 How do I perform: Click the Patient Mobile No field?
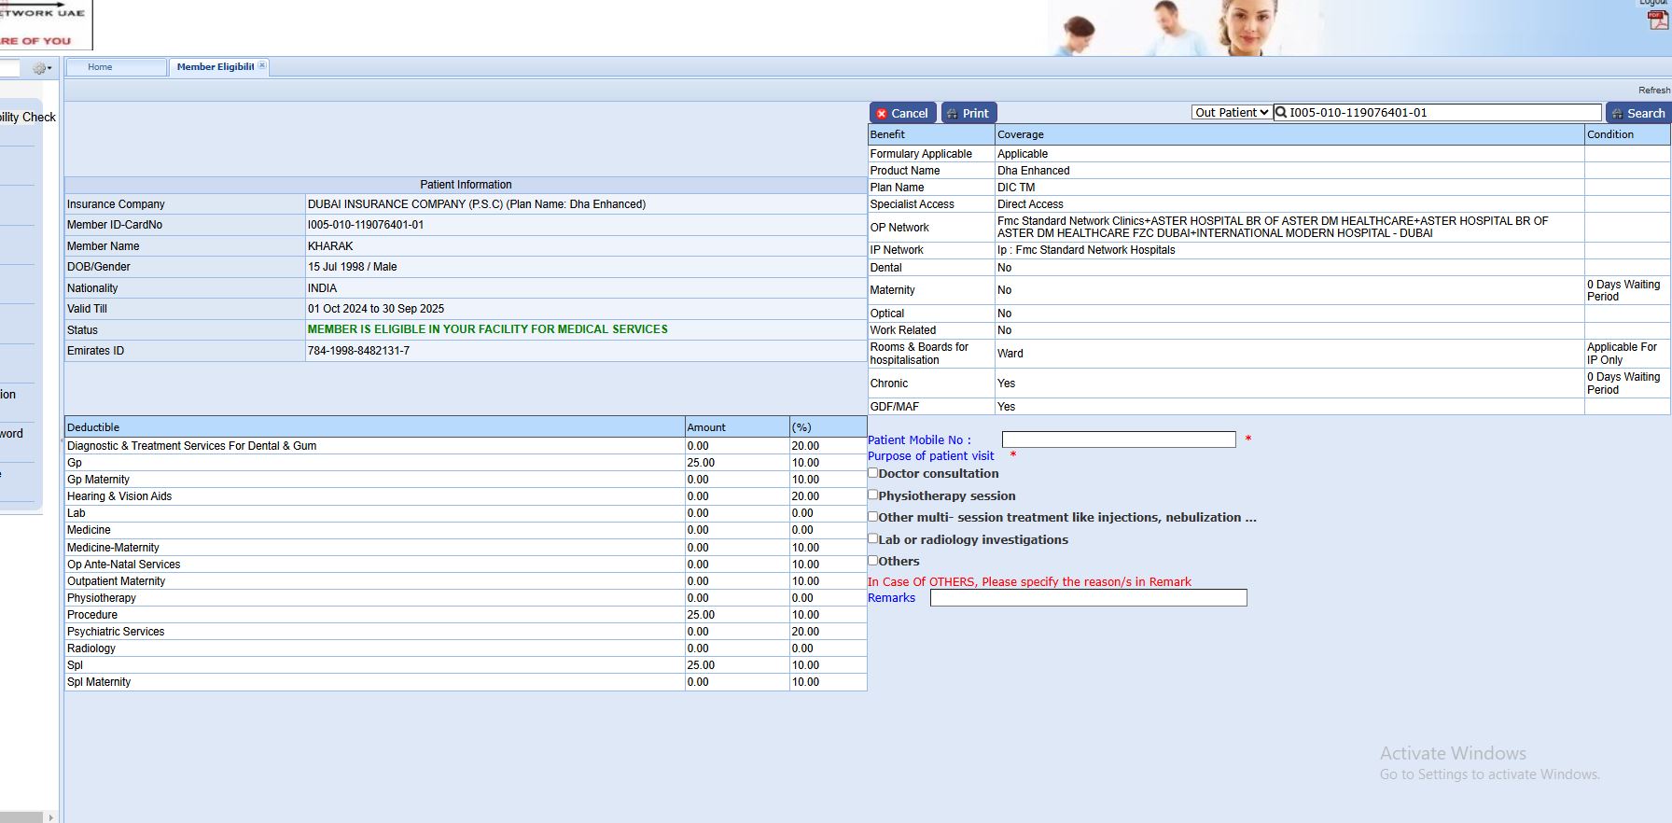tap(1118, 439)
